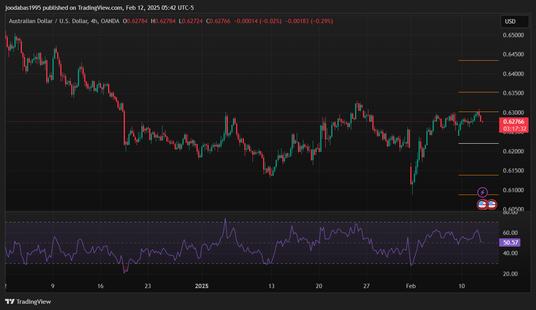Viewport: 536px width, 310px height.
Task: Click the date label 10 on the time axis
Action: tap(462, 286)
